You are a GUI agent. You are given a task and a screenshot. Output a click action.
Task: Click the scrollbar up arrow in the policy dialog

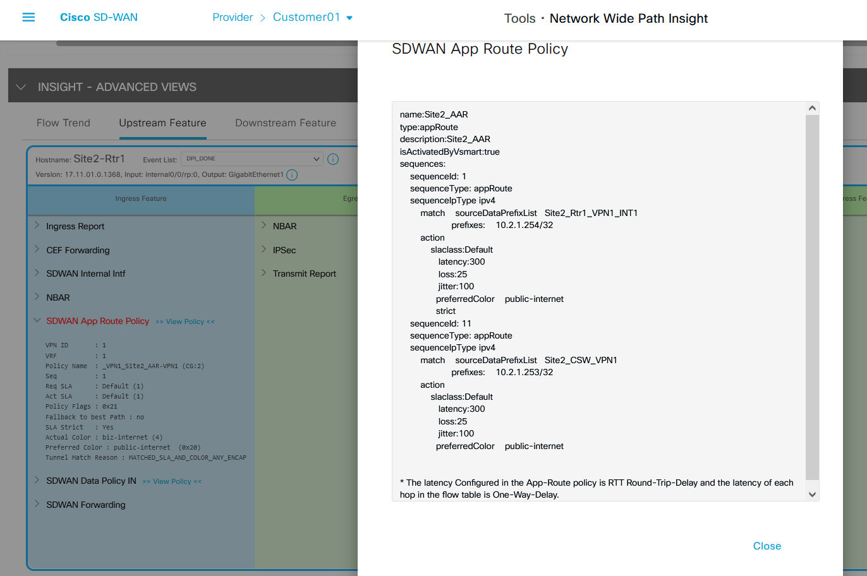[x=812, y=107]
